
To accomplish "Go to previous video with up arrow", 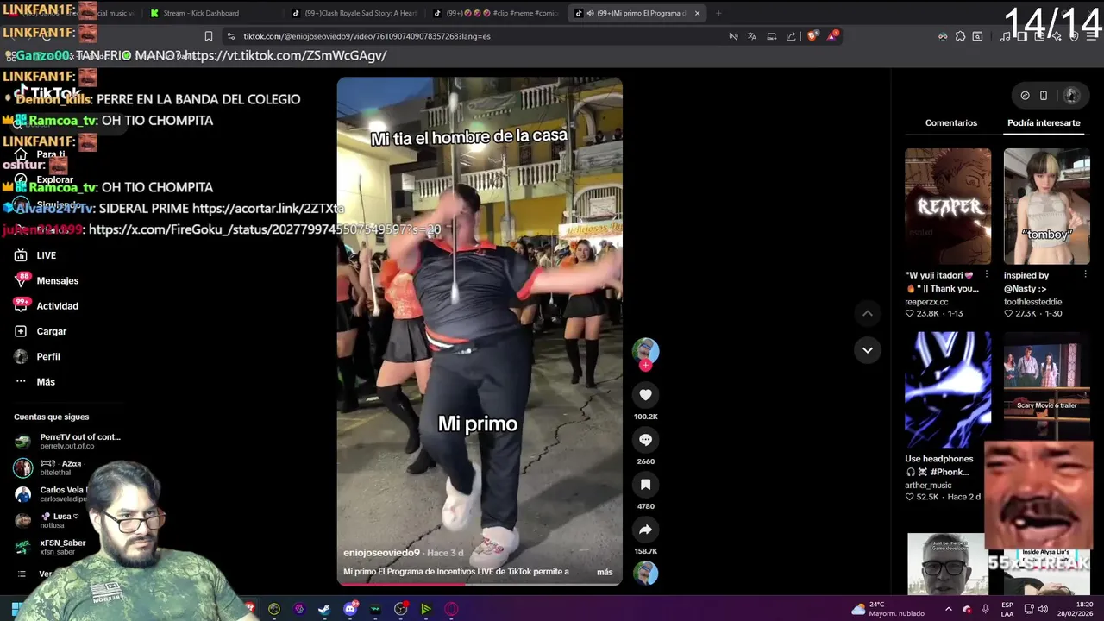I will click(867, 313).
